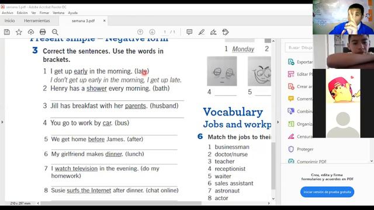Select the highlighter pen tool
374x210 pixels.
(x=202, y=32)
